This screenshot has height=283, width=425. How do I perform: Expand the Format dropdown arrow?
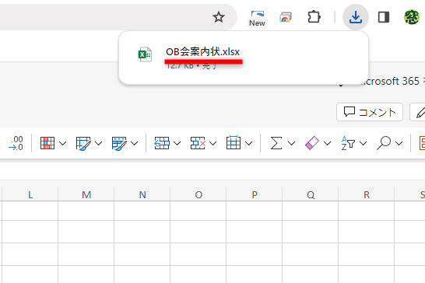tap(248, 143)
